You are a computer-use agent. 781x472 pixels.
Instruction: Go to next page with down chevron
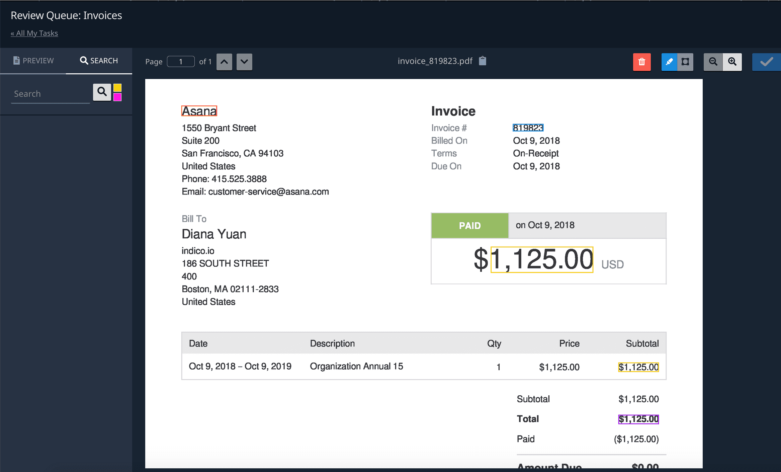[244, 62]
